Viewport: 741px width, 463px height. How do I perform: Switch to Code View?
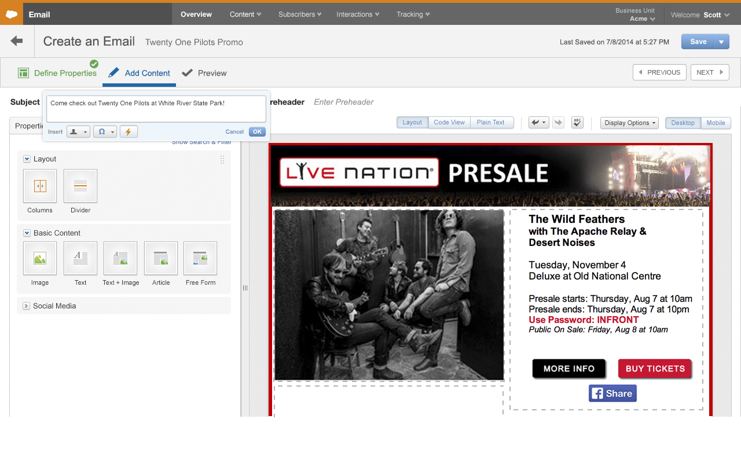(449, 123)
